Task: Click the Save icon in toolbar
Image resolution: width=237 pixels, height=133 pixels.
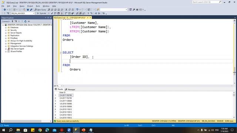Action: point(28,10)
